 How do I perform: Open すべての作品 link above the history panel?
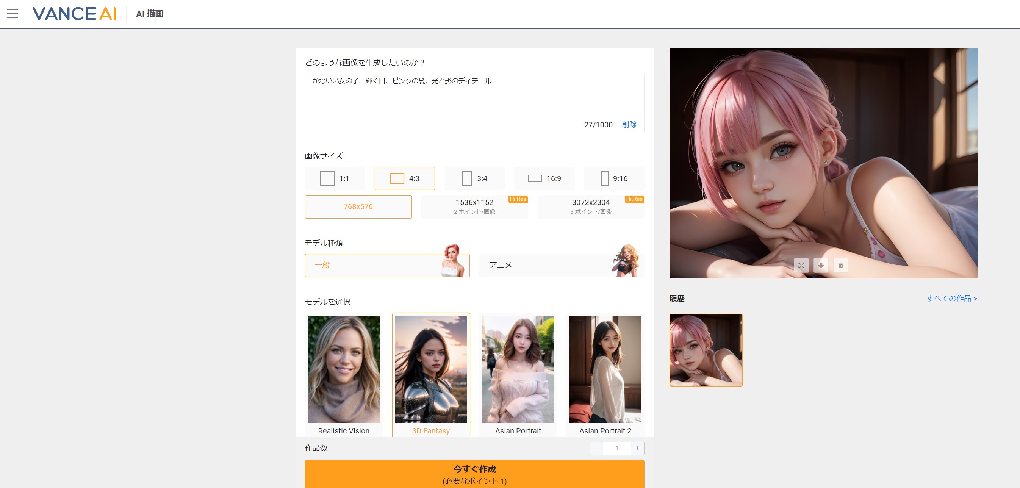coord(952,298)
